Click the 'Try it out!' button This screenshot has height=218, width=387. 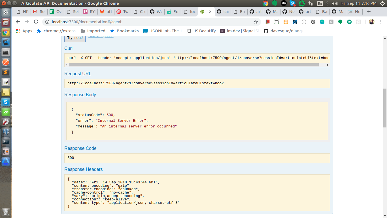pos(75,38)
